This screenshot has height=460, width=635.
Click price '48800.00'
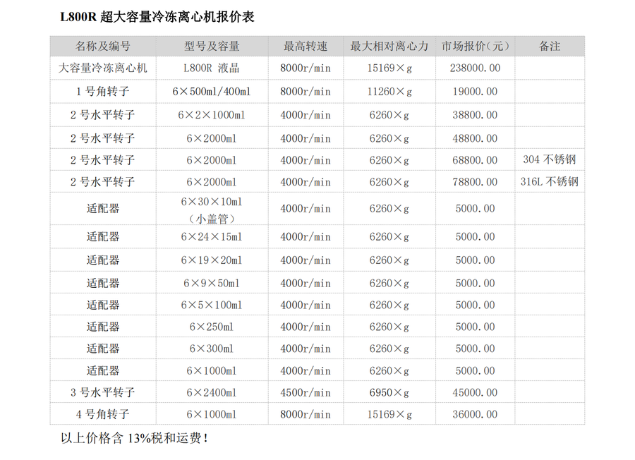pos(475,138)
